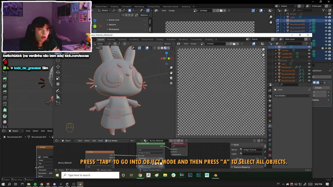Select the Measure tool in the viewport toolbar

tap(58, 97)
